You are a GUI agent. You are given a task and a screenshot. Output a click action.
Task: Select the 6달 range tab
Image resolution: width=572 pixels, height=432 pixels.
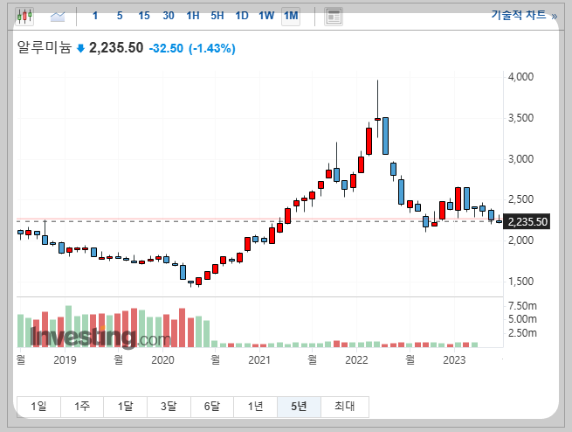[x=211, y=406]
